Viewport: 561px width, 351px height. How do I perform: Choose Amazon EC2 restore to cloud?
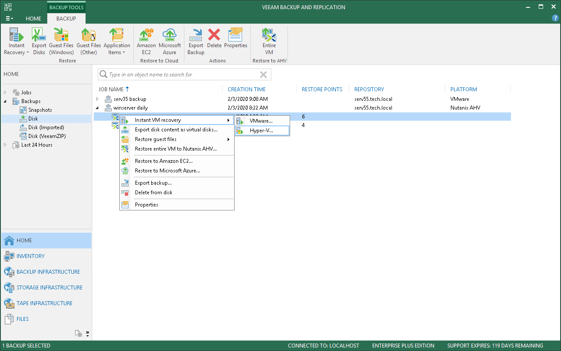(146, 41)
